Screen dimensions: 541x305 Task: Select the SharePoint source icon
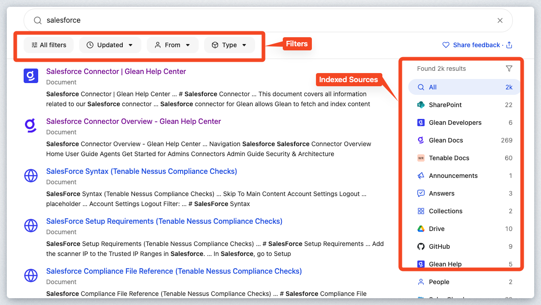421,105
